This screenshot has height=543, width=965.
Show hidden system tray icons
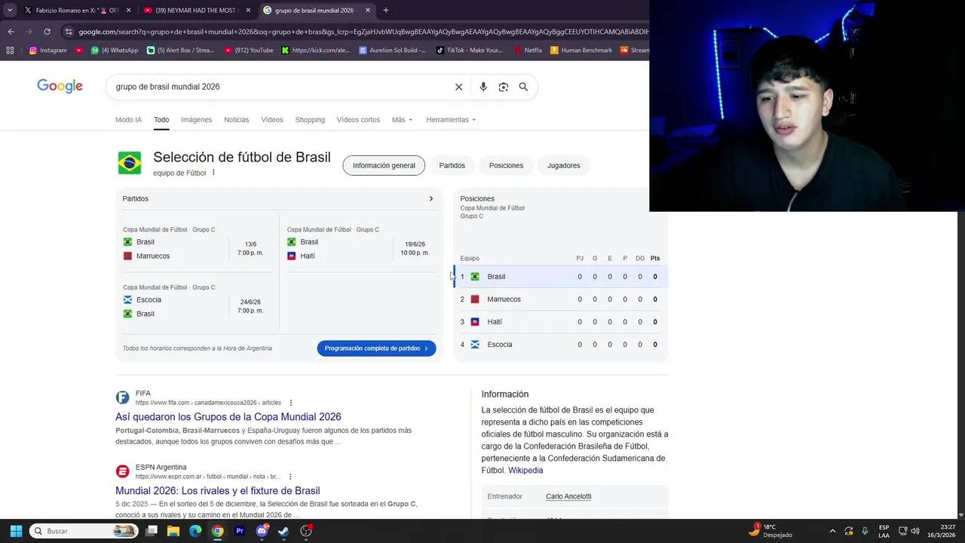(x=832, y=531)
